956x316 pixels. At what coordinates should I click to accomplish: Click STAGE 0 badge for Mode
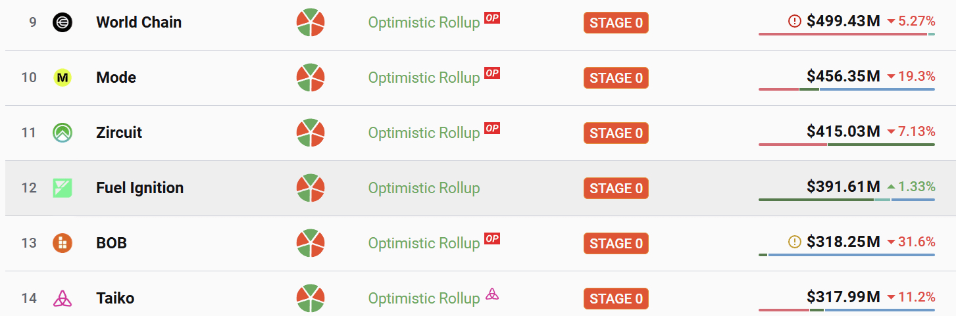click(616, 78)
